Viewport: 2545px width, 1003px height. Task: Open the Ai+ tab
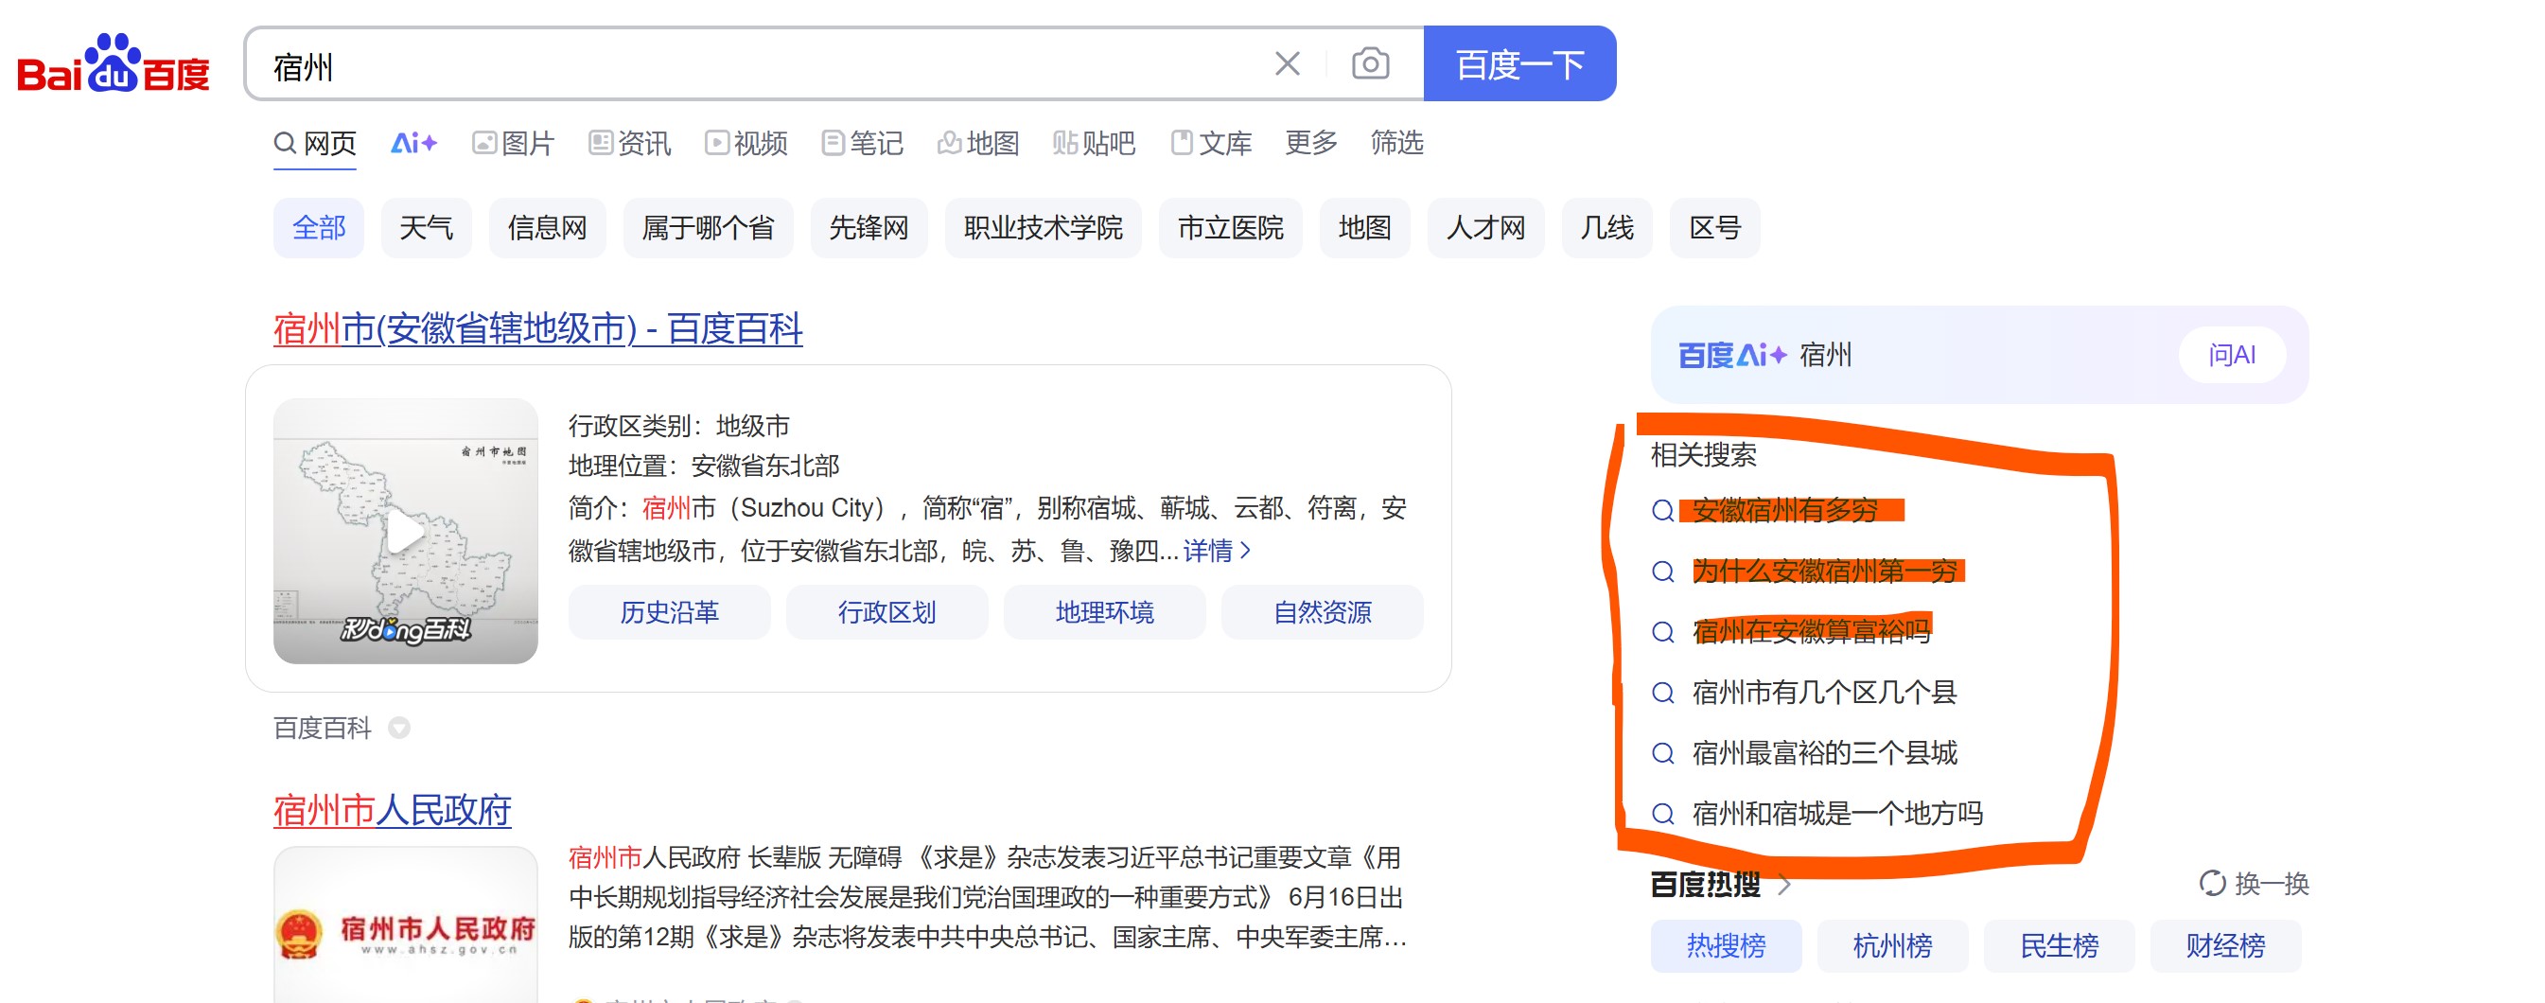pyautogui.click(x=414, y=144)
